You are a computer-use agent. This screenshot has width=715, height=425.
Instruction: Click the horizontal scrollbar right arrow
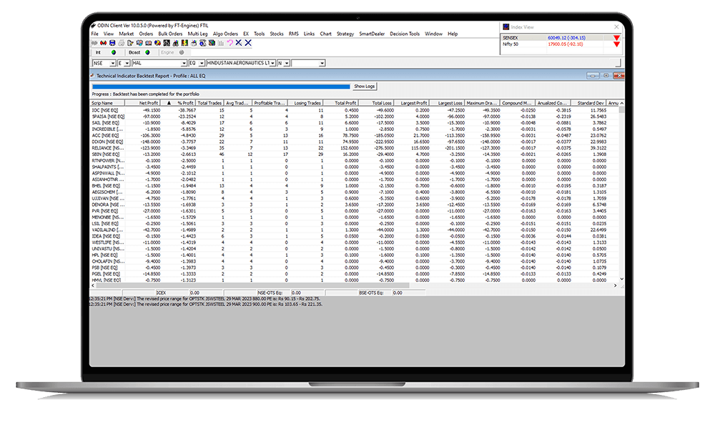click(x=615, y=285)
